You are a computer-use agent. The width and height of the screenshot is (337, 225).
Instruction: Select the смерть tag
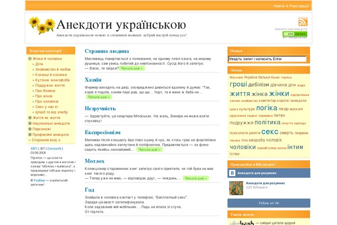(286, 133)
